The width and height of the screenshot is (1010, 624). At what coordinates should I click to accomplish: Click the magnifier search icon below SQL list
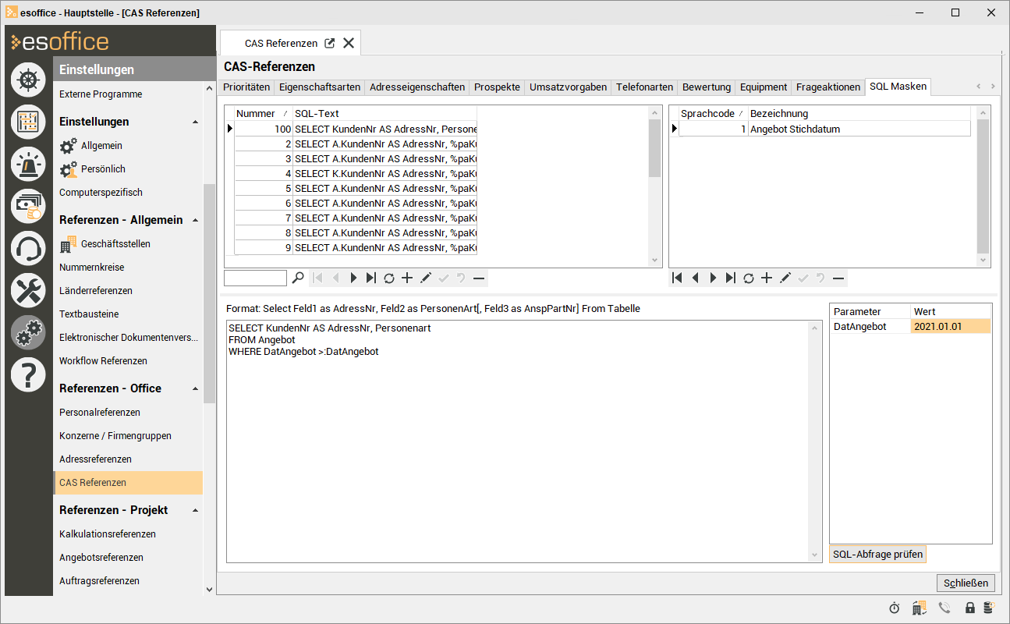298,278
